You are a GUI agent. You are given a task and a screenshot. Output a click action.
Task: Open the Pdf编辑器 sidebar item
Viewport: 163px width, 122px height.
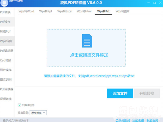(x=7, y=51)
